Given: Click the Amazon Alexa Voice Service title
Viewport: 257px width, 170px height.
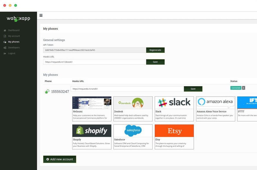Looking at the screenshot, I should [x=212, y=112].
